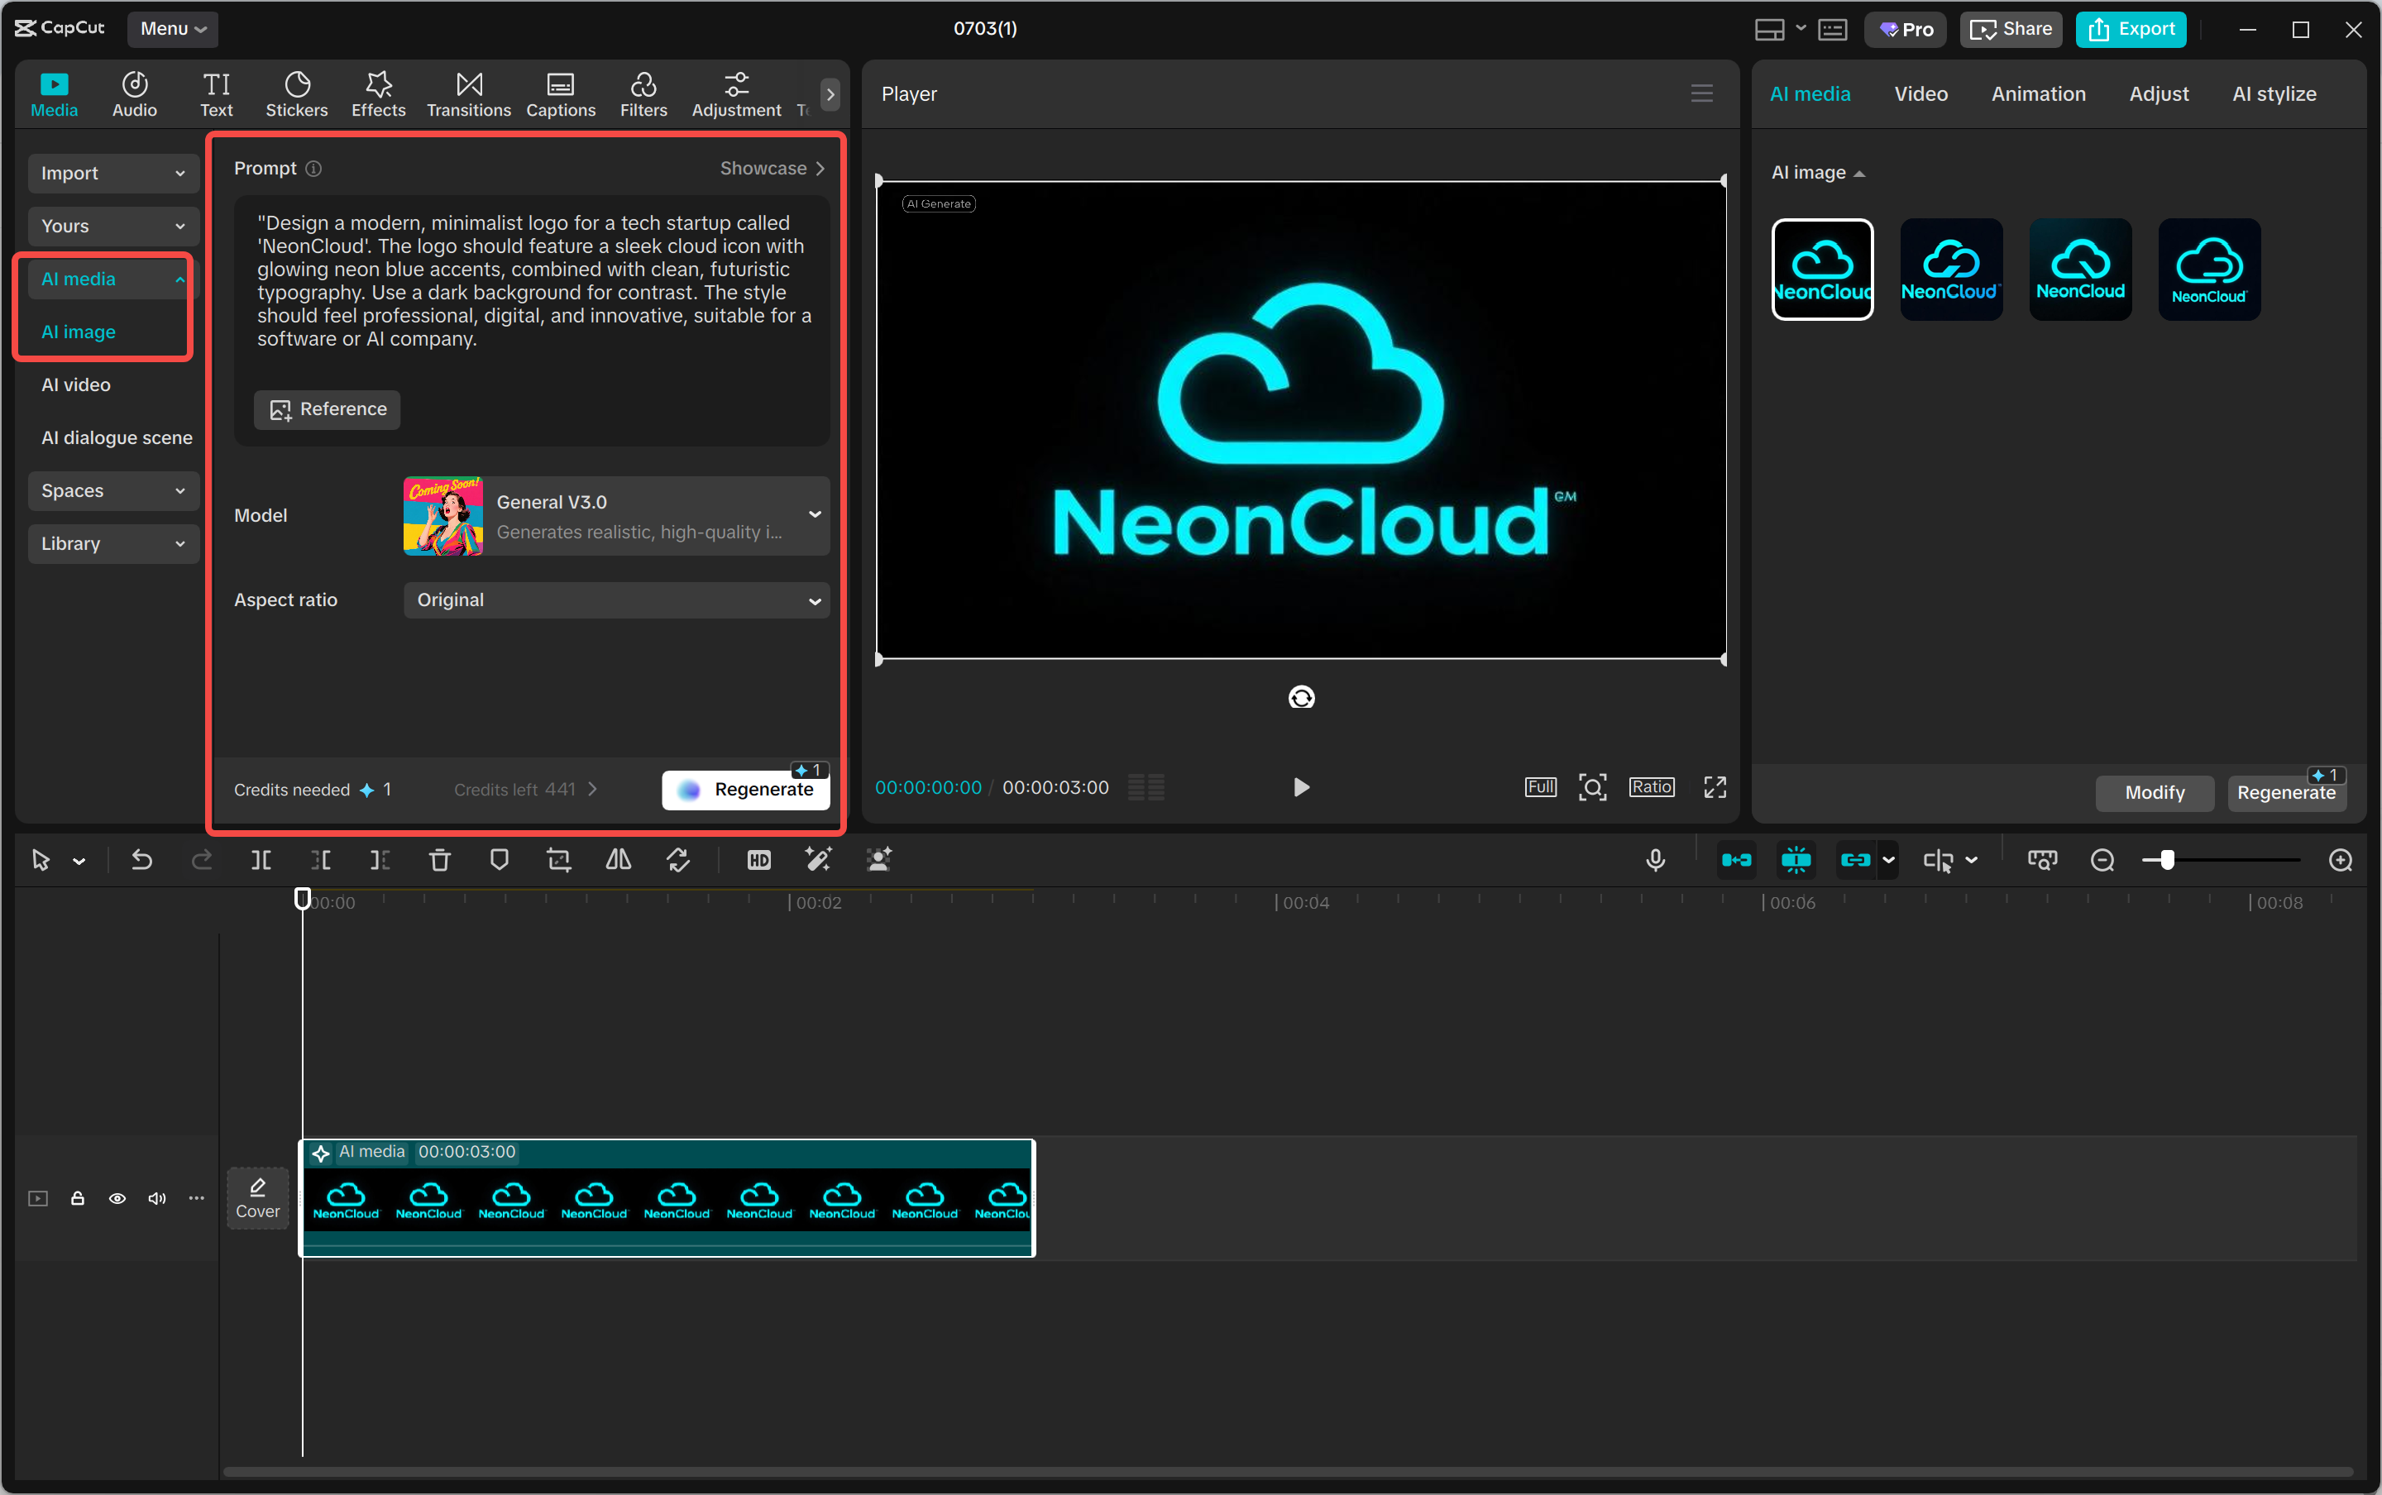Open the Menu in title bar
This screenshot has width=2382, height=1495.
click(172, 29)
